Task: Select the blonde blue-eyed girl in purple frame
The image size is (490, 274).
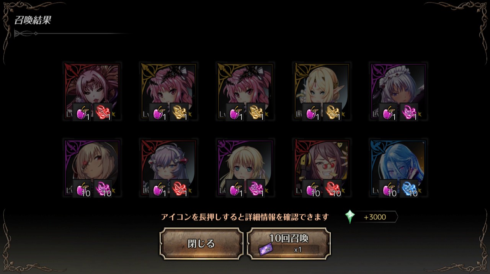Action: point(245,168)
